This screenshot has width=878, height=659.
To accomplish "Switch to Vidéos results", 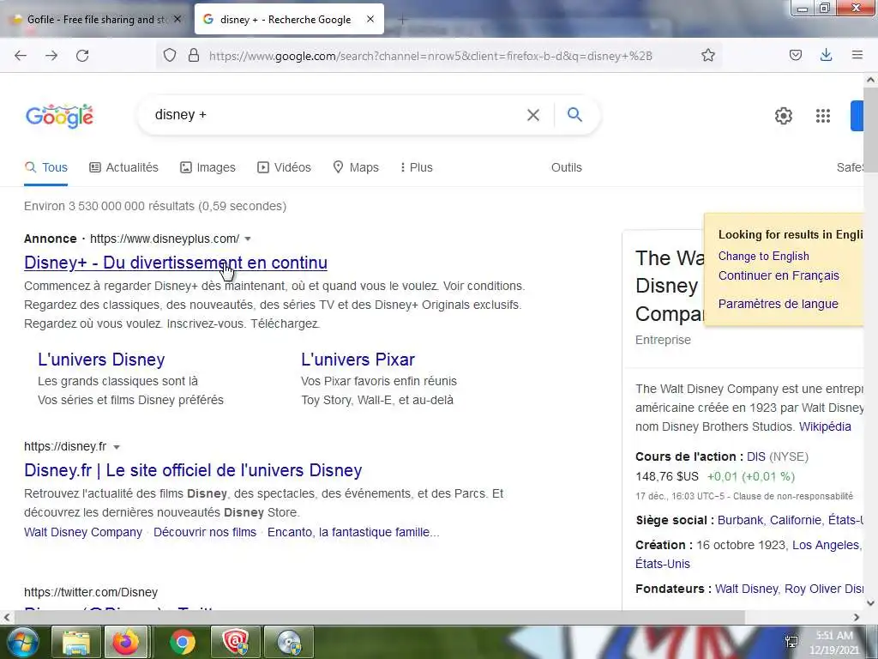I will coord(284,167).
